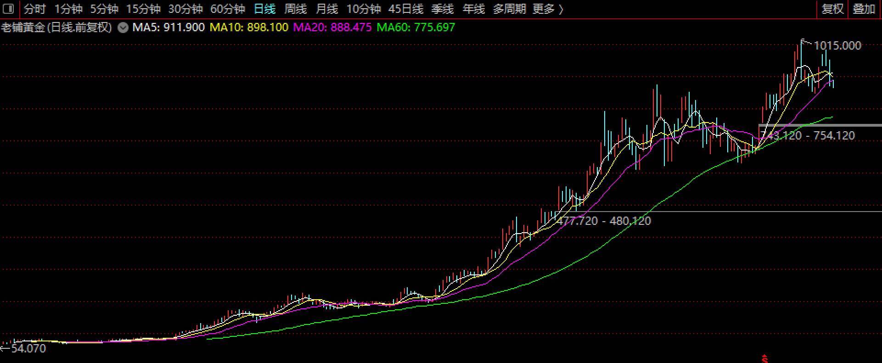Select the 477.720 - 480.120 horizontal line label
Viewport: 882px width, 363px height.
point(604,221)
